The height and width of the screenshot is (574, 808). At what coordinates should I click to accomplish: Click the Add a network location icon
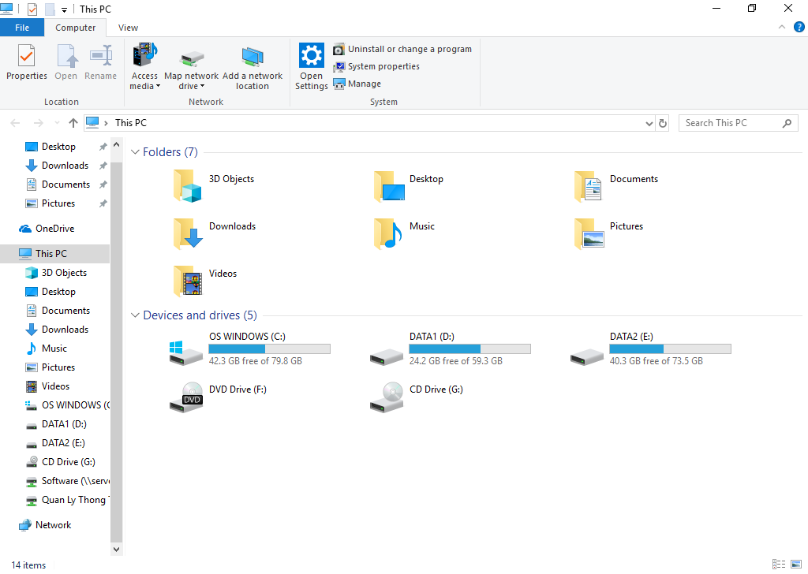pyautogui.click(x=252, y=58)
